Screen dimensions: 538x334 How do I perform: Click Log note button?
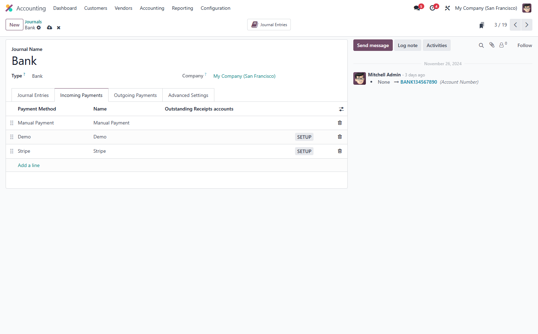pyautogui.click(x=407, y=45)
